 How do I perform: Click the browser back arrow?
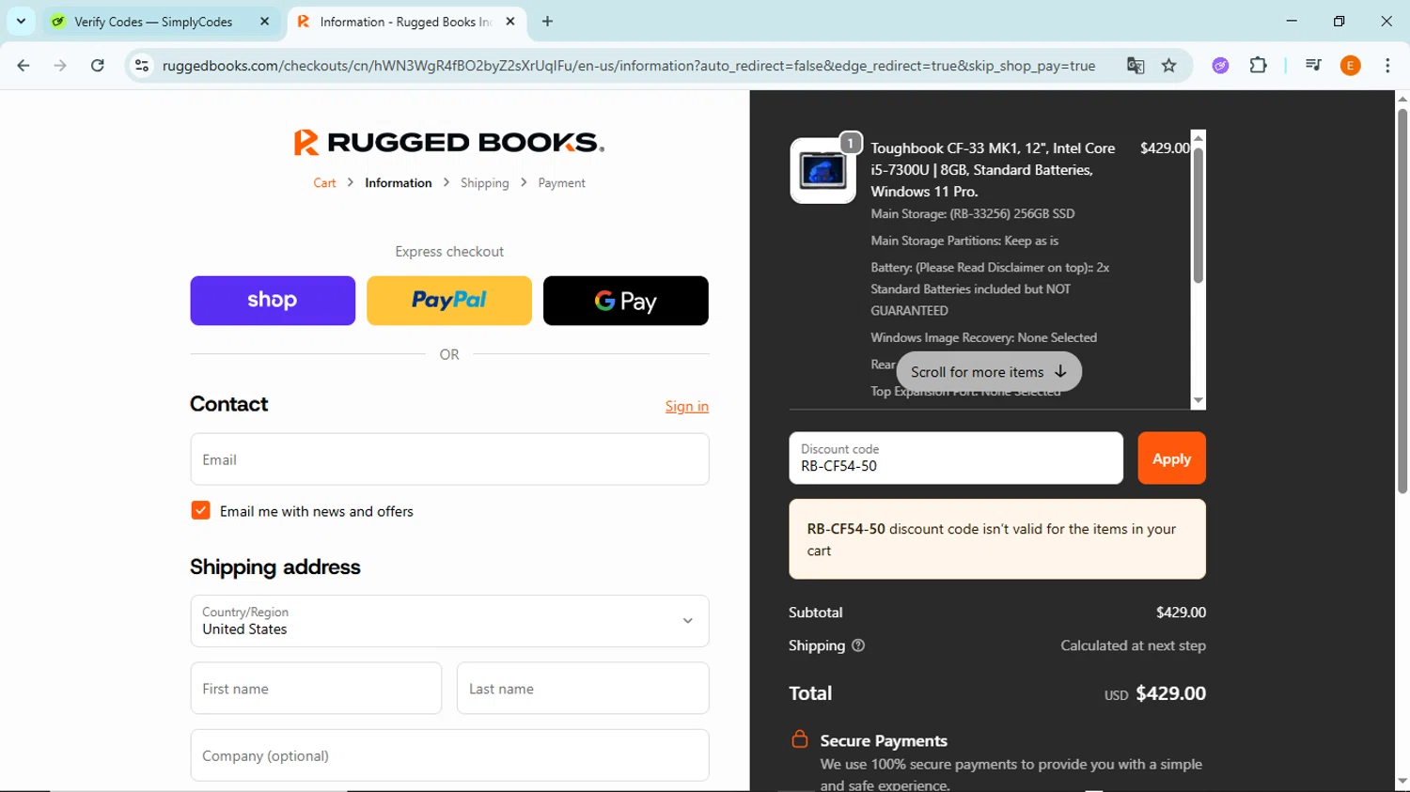[23, 66]
